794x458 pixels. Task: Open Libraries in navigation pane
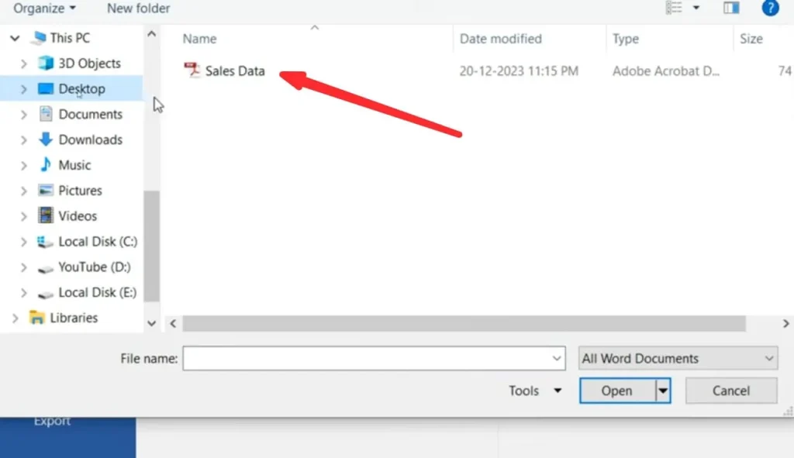[x=74, y=318]
